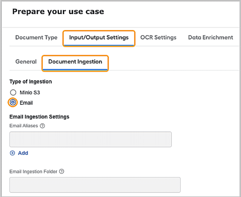Switch to Input/Output Settings tab
The image size is (241, 197).
(99, 38)
